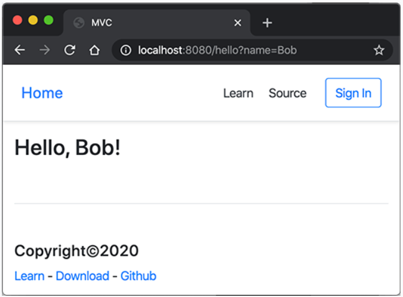
Task: Open the Home brand link
Action: (42, 93)
